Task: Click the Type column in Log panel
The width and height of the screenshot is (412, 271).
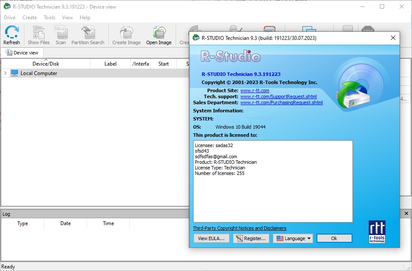Action: click(23, 223)
